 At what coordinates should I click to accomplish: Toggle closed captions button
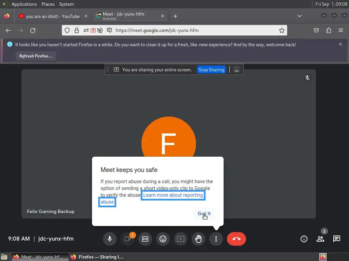click(x=145, y=239)
